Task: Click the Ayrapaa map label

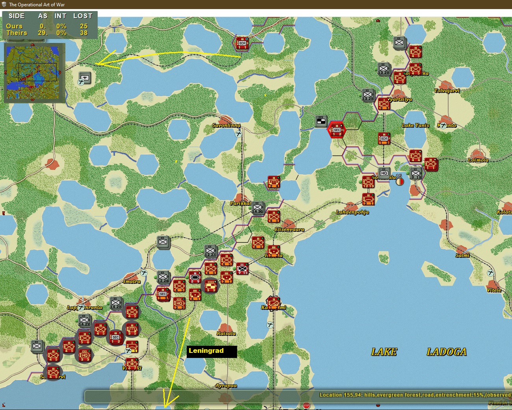Action: pyautogui.click(x=226, y=386)
